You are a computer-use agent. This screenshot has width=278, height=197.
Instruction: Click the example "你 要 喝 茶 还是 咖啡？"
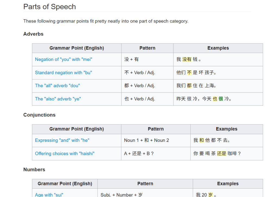pyautogui.click(x=217, y=154)
